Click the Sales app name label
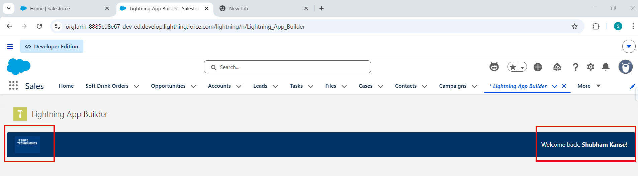This screenshot has width=638, height=176. click(34, 86)
